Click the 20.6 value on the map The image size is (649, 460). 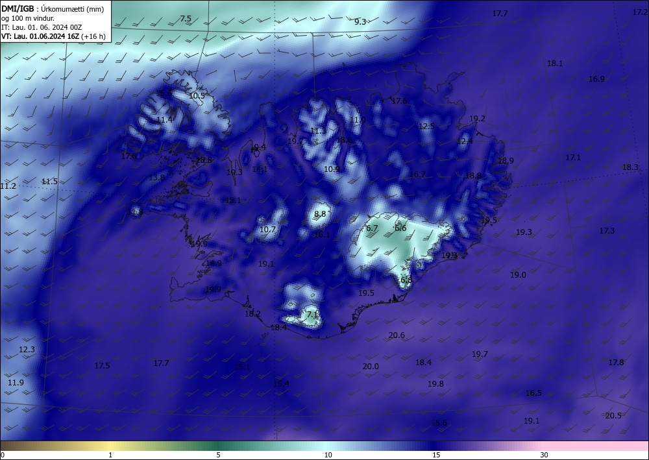click(397, 335)
